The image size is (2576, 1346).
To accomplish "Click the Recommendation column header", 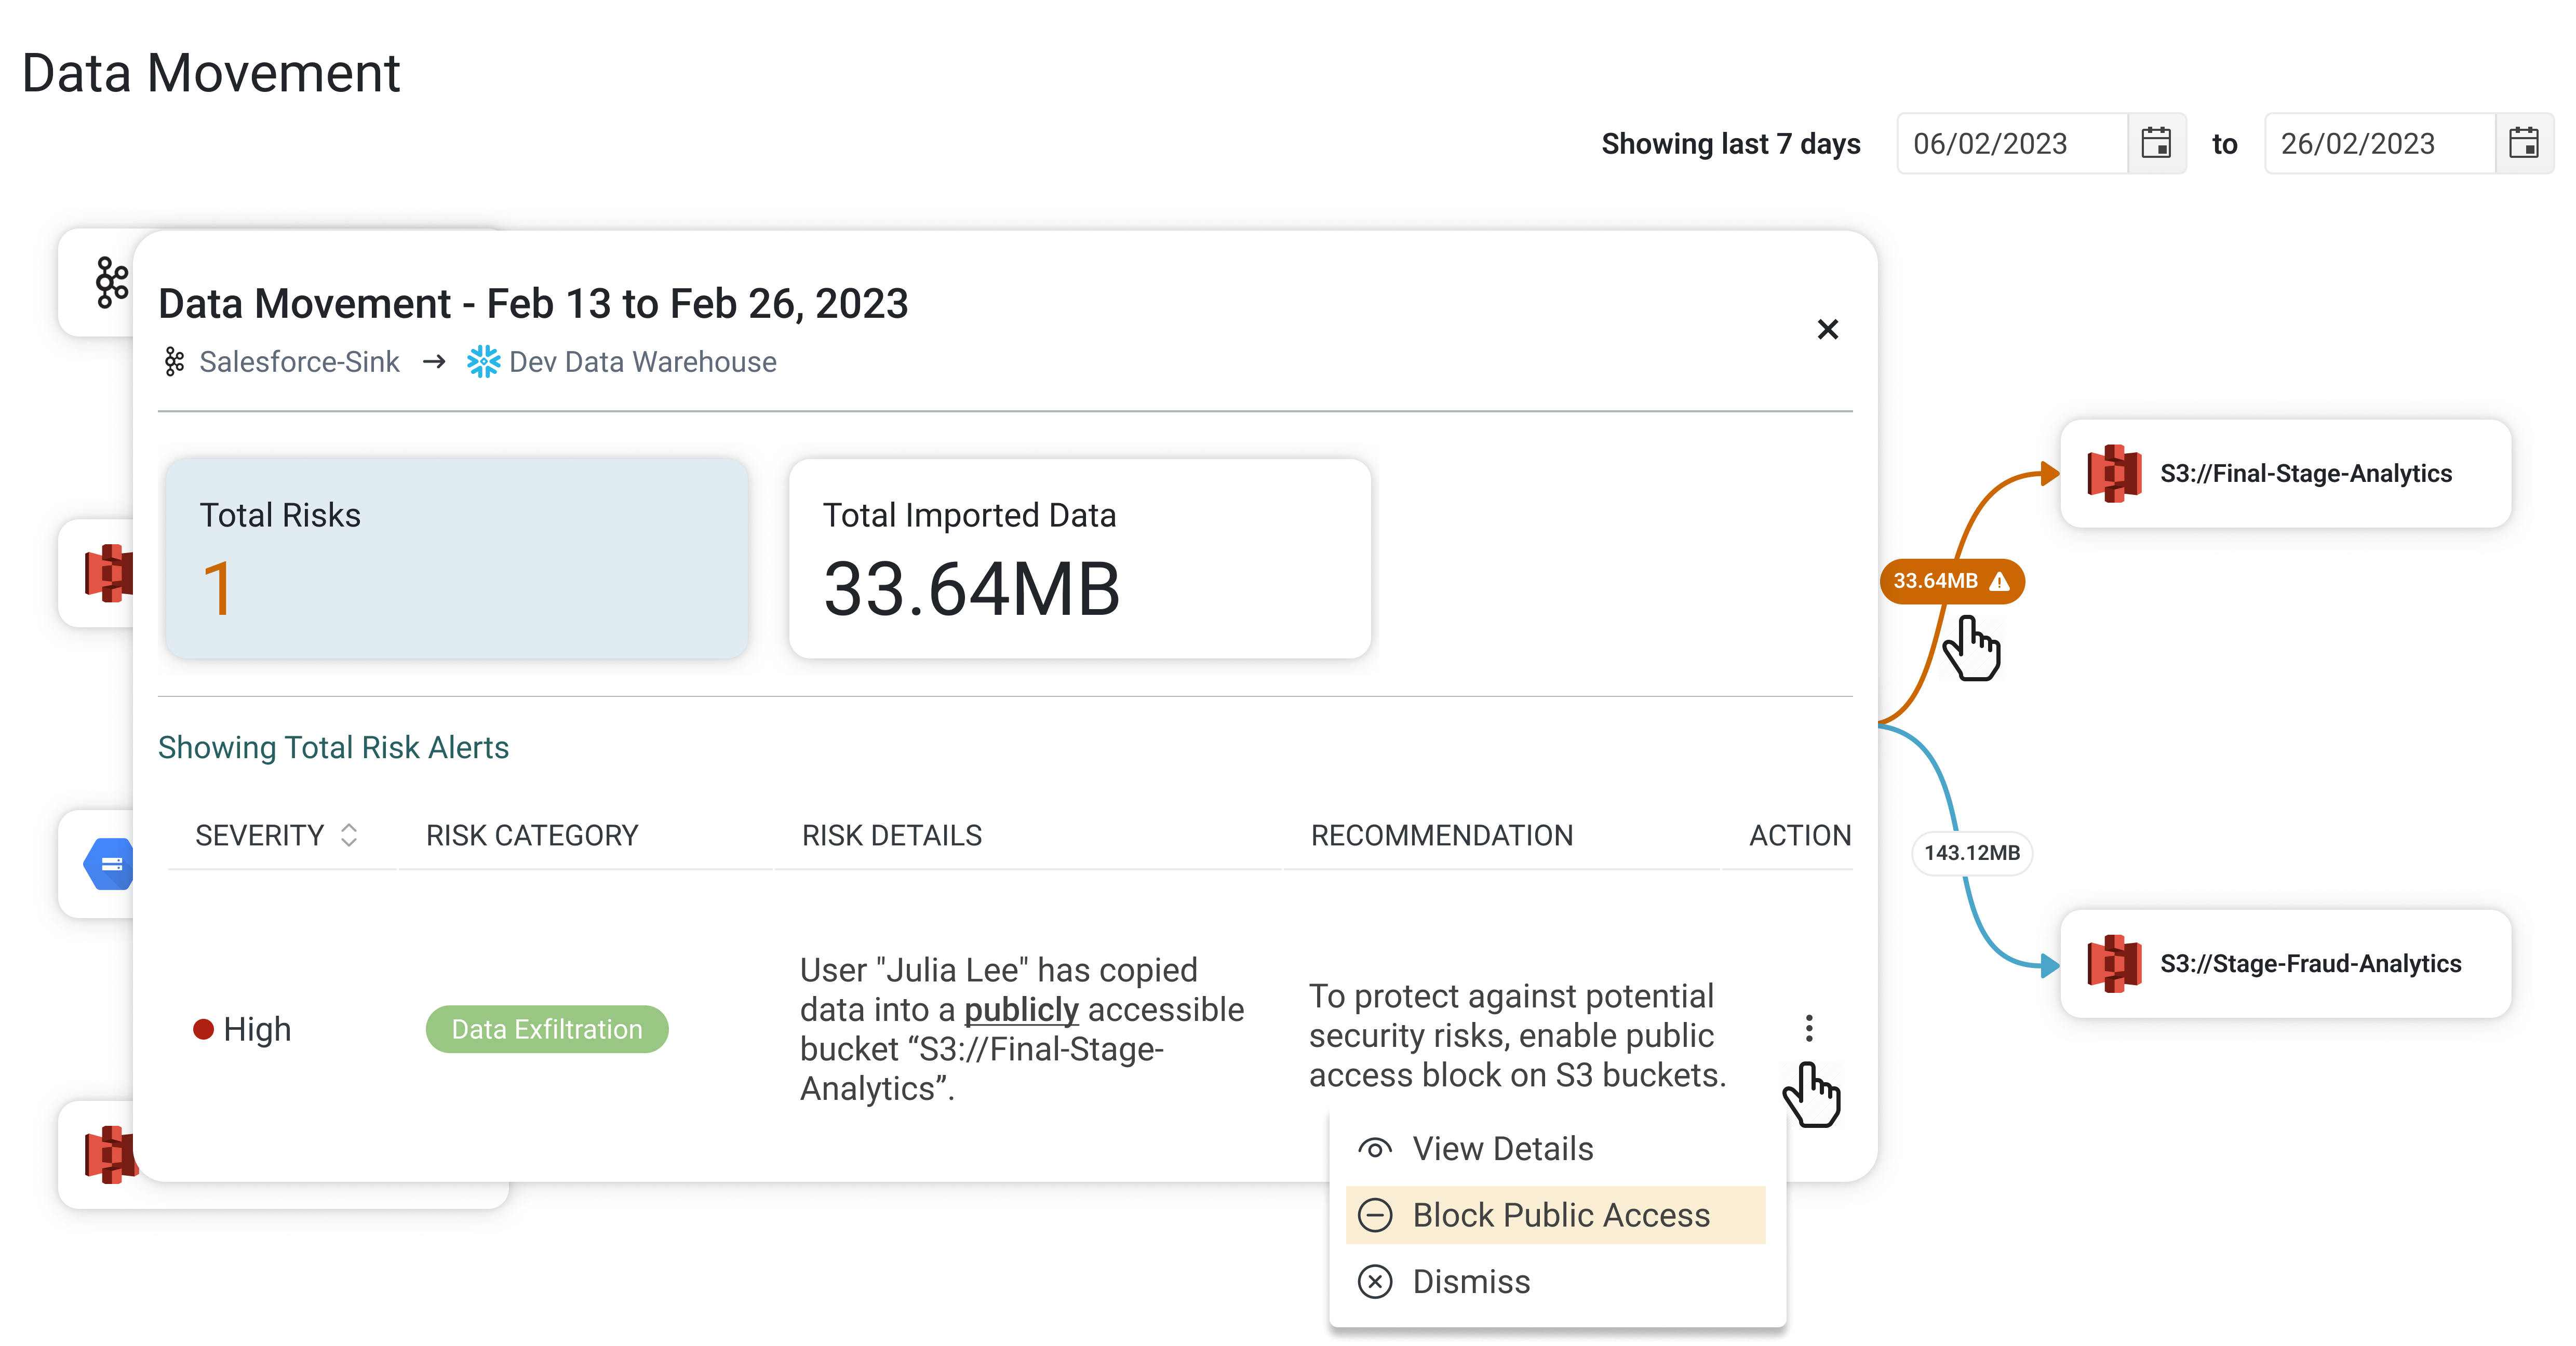I will pos(1442,835).
